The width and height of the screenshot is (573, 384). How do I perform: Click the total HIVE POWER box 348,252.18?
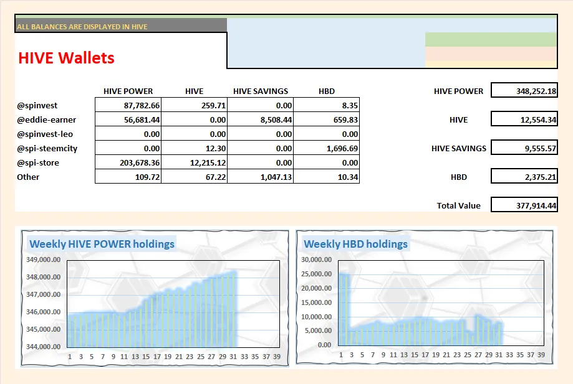tap(524, 90)
